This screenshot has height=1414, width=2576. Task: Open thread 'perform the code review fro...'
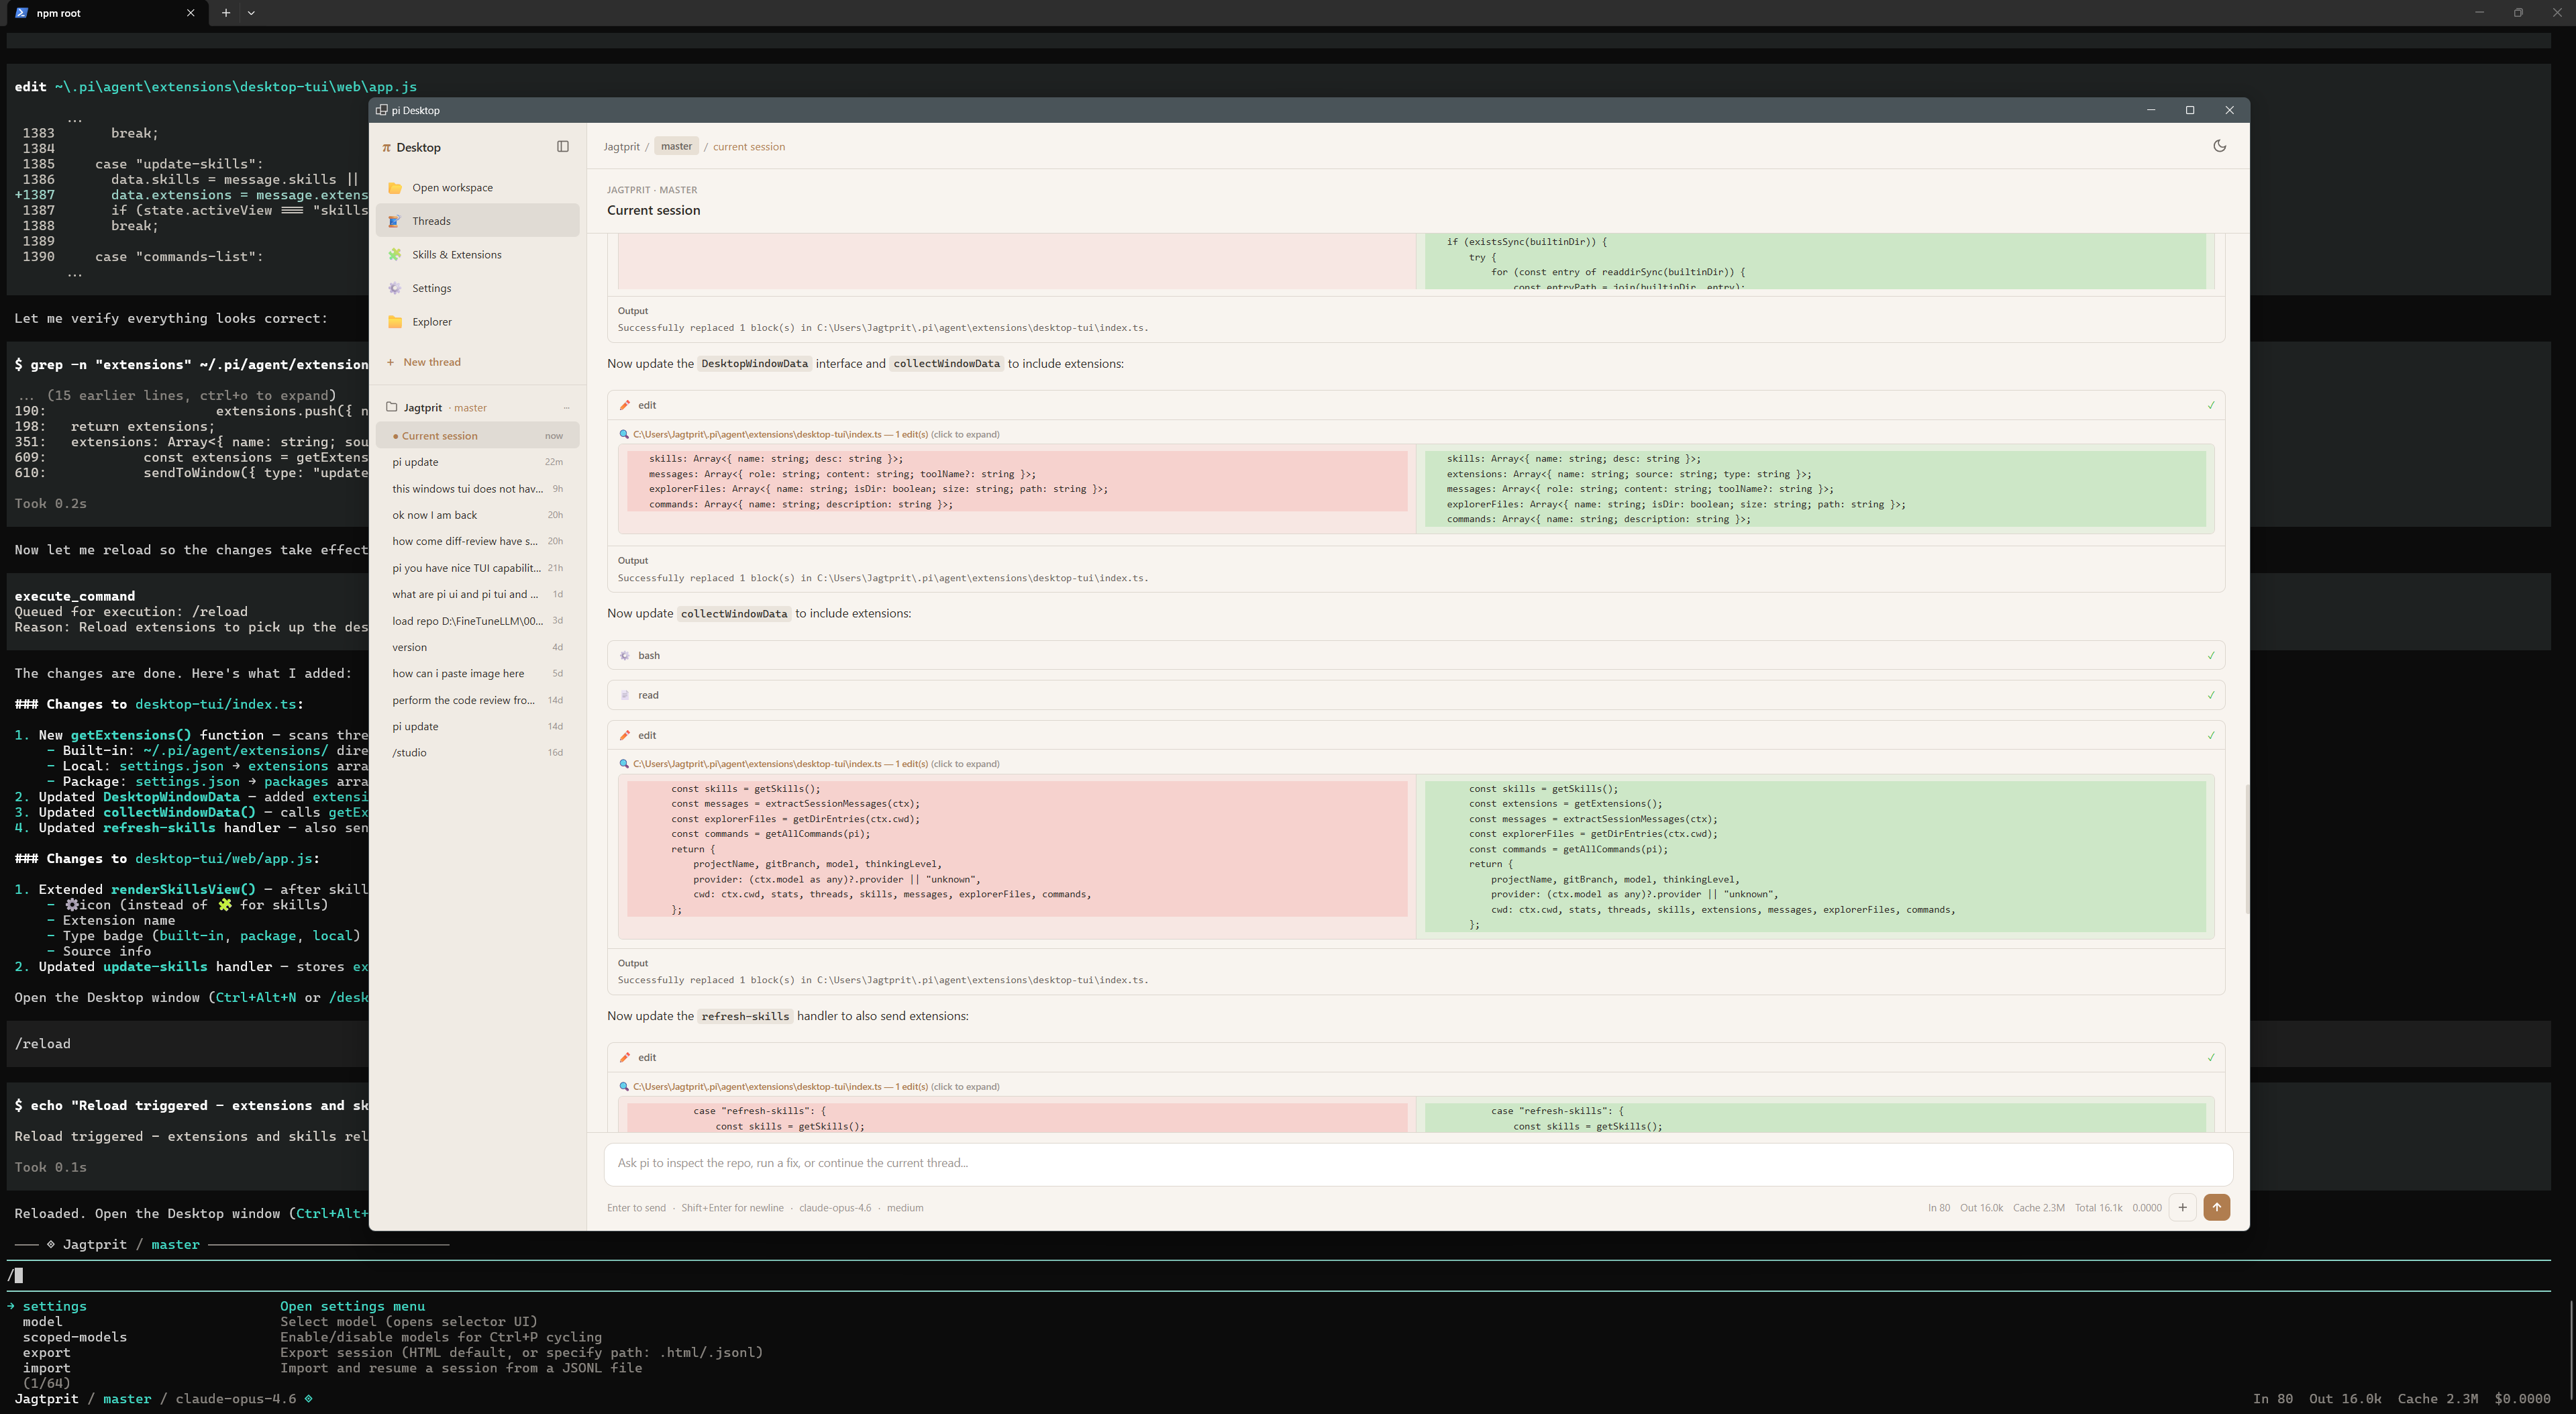(x=478, y=700)
